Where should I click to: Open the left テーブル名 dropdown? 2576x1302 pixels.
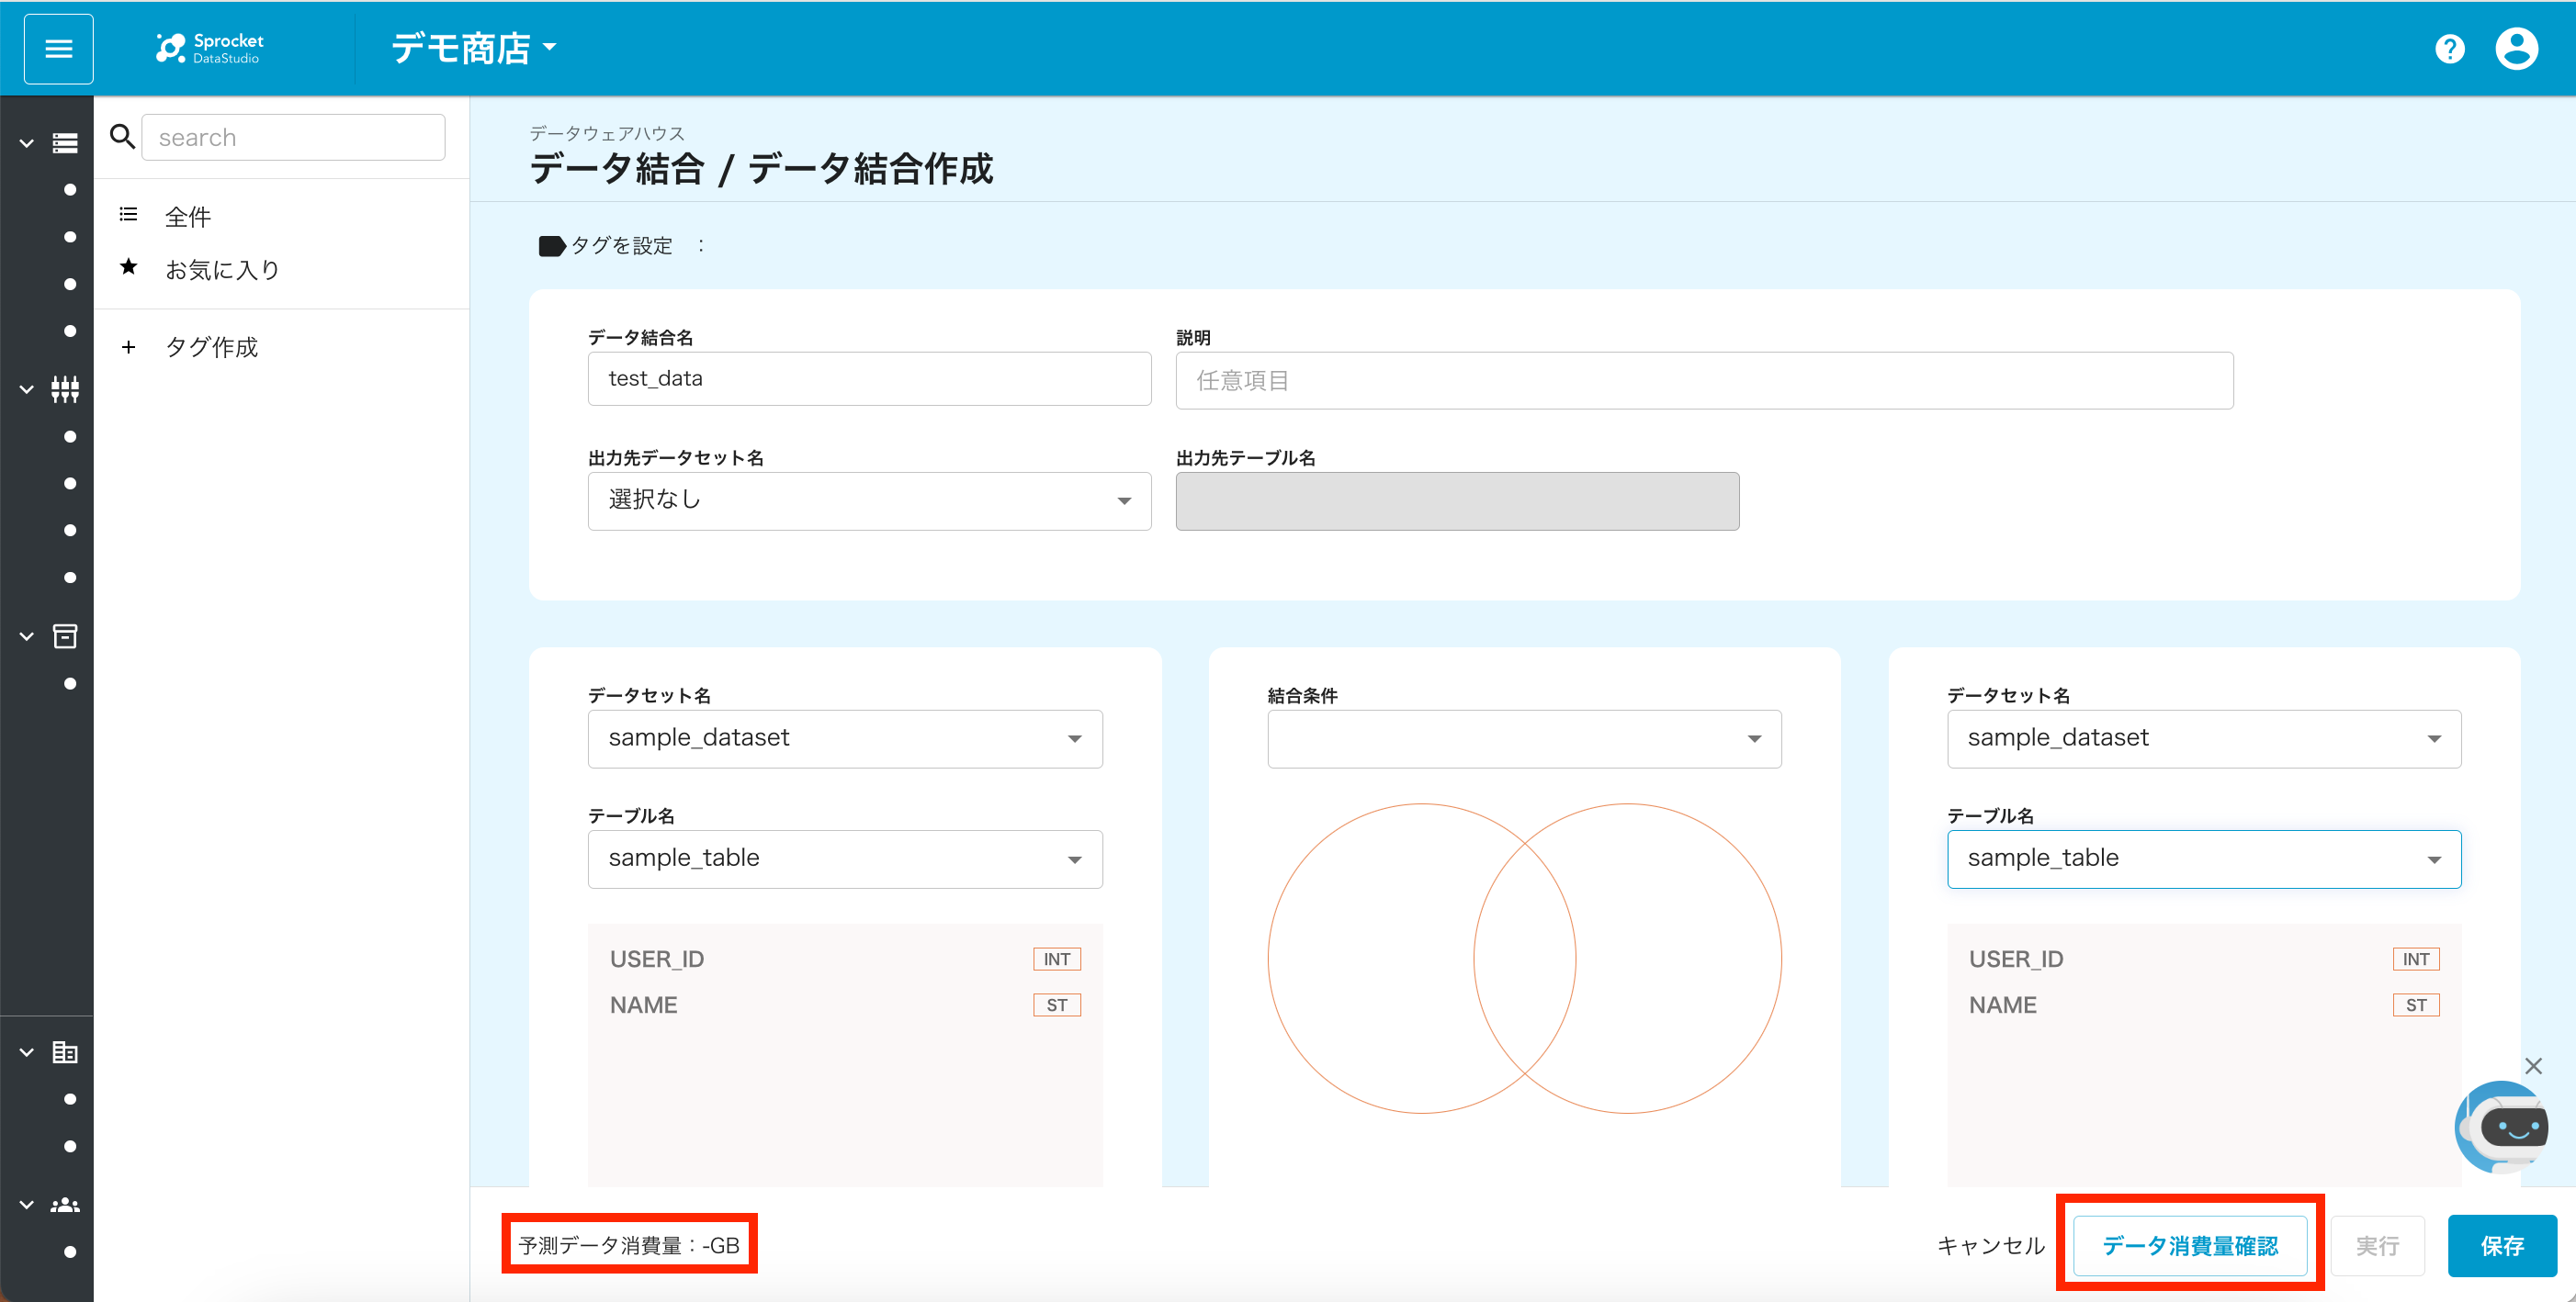click(x=845, y=859)
